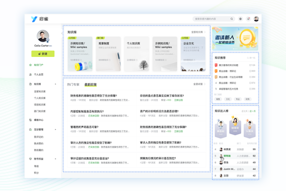The height and width of the screenshot is (191, 286).
Task: Open 个人知识库 sidebar sub-item
Action: 40,98
